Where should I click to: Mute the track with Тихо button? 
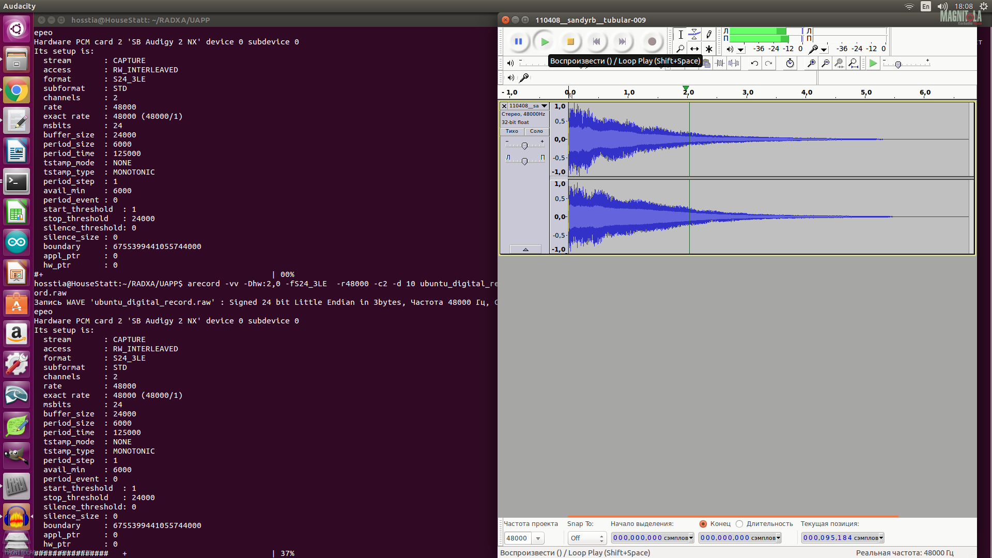point(512,131)
